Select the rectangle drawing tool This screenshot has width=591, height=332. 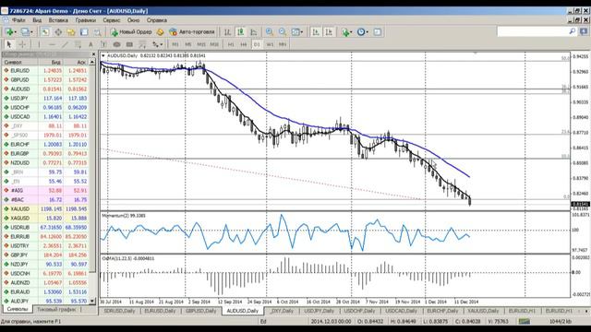[129, 44]
